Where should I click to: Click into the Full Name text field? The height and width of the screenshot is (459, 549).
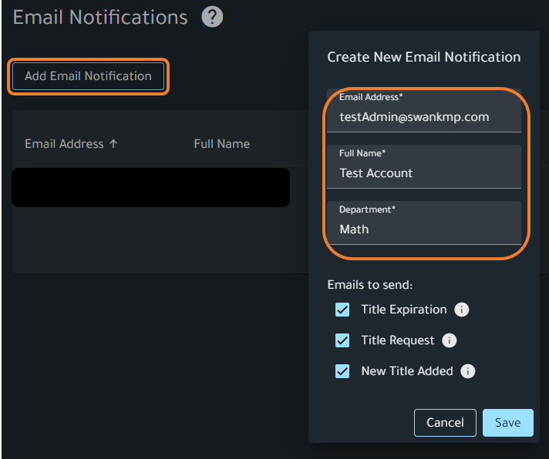[x=424, y=173]
